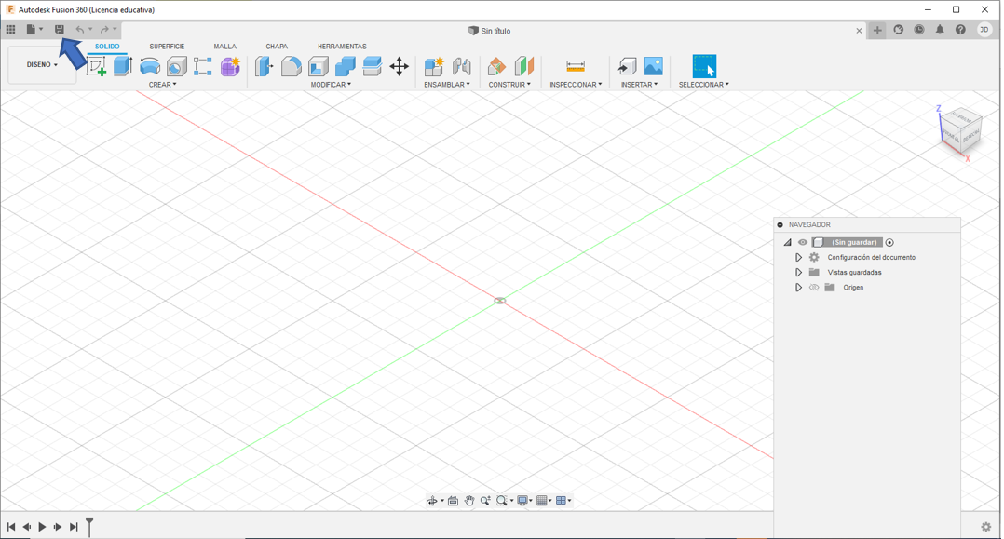Switch to the CHAPA tab
Viewport: 1004px width, 539px height.
tap(277, 47)
